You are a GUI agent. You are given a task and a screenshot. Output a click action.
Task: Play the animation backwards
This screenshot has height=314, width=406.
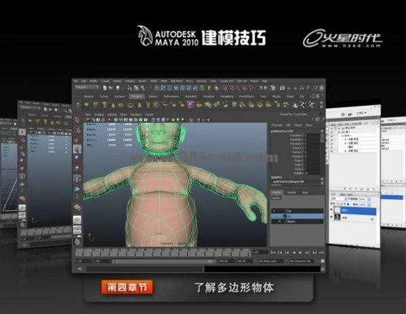pos(294,253)
